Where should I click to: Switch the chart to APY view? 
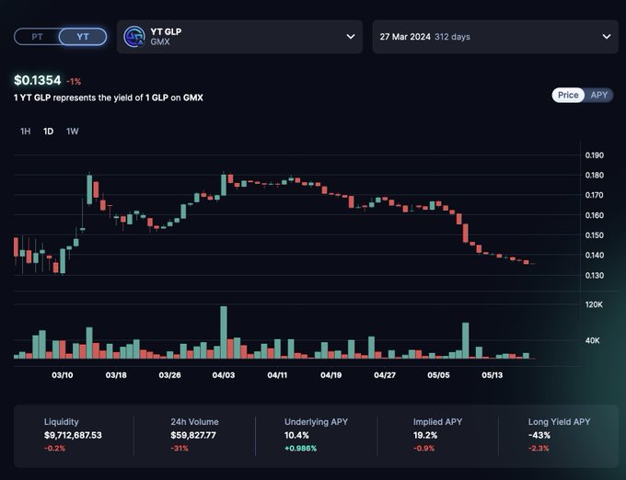click(599, 95)
